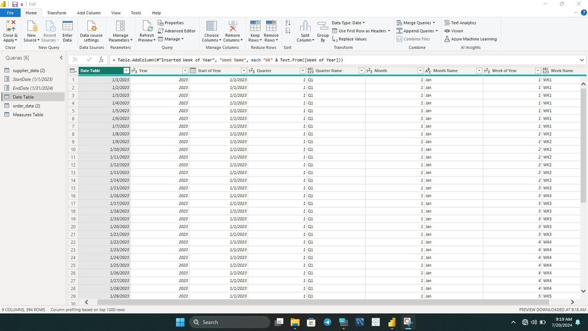Open the Advanced Editor
Screen dimensions: 588x331
point(178,30)
